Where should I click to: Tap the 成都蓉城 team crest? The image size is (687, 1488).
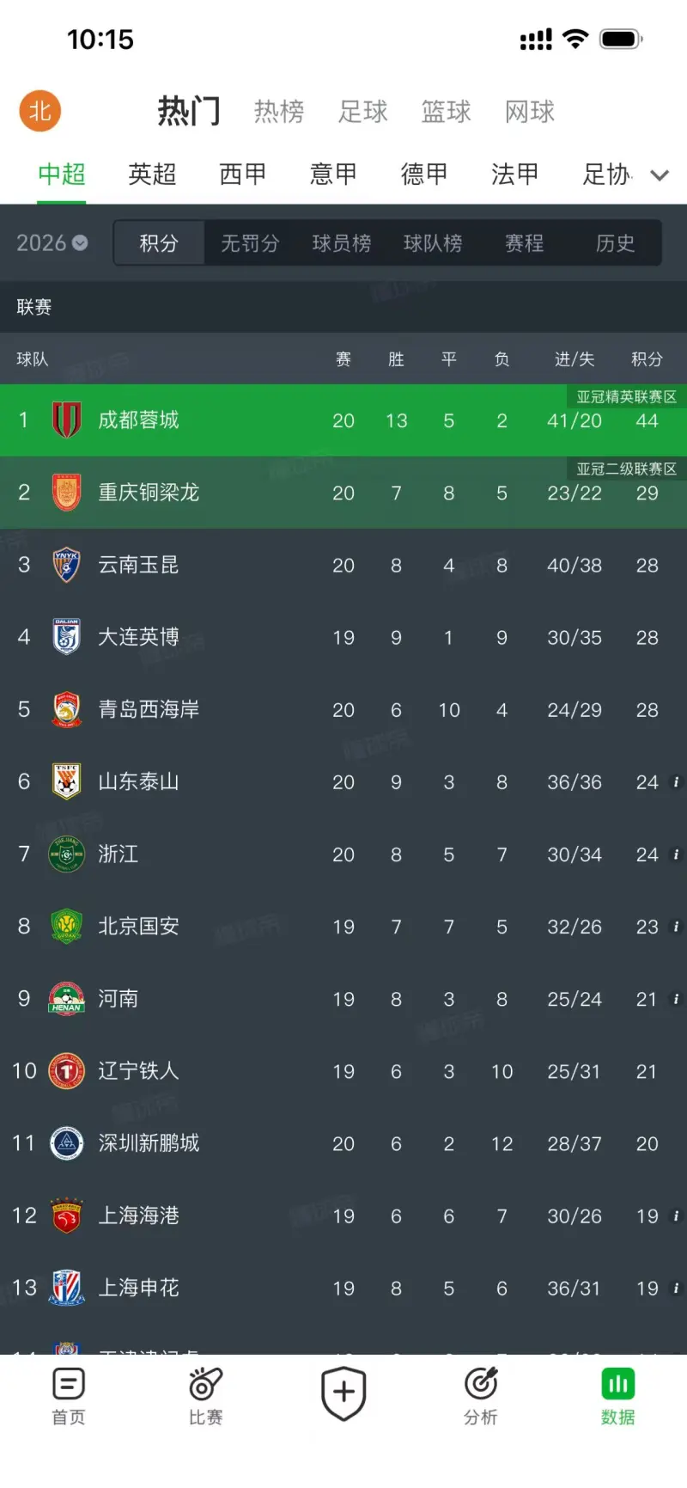coord(67,420)
